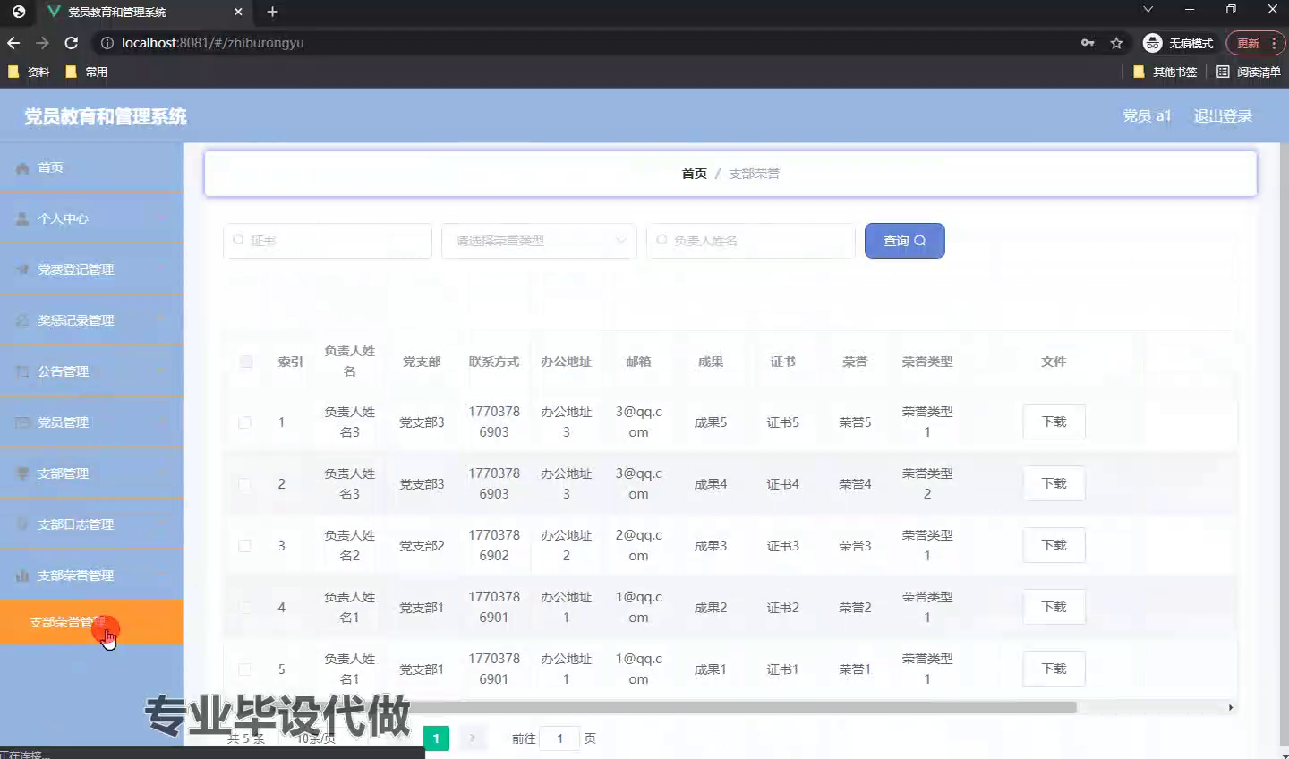This screenshot has height=759, width=1289.
Task: Click the next page arrow
Action: [x=472, y=738]
